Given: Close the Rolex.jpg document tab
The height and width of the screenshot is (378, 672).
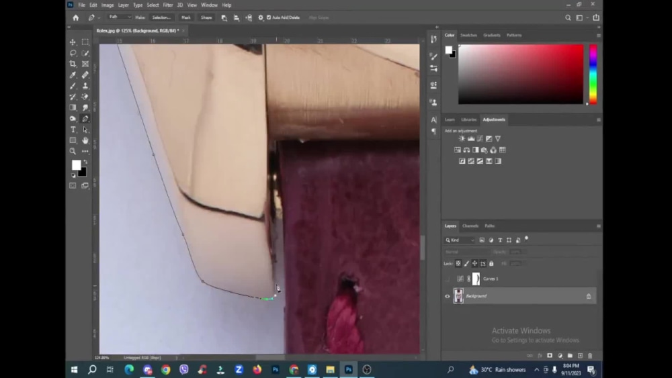Looking at the screenshot, I should (183, 31).
